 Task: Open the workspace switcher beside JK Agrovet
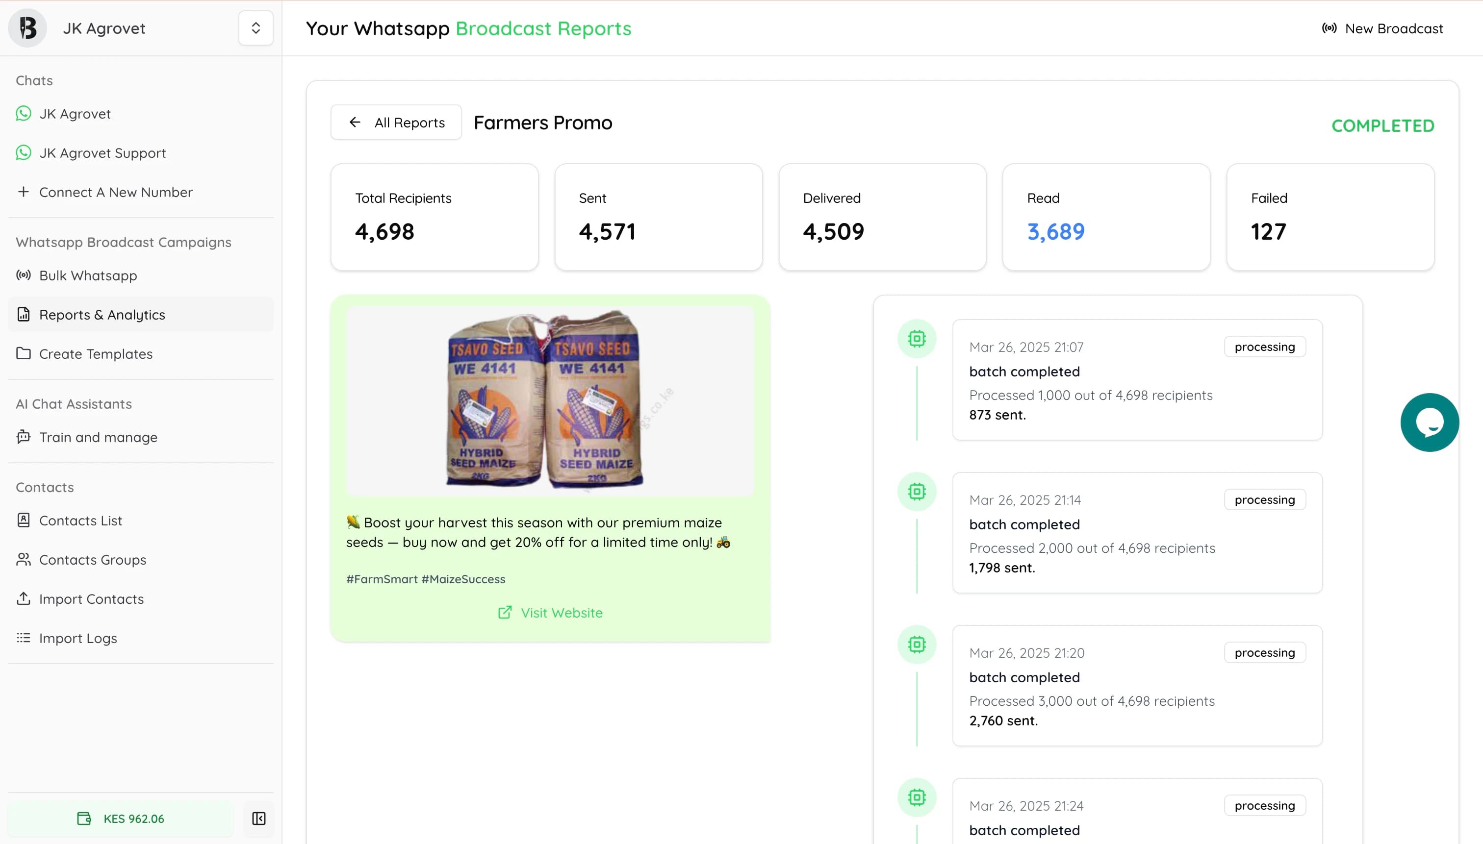pyautogui.click(x=255, y=28)
